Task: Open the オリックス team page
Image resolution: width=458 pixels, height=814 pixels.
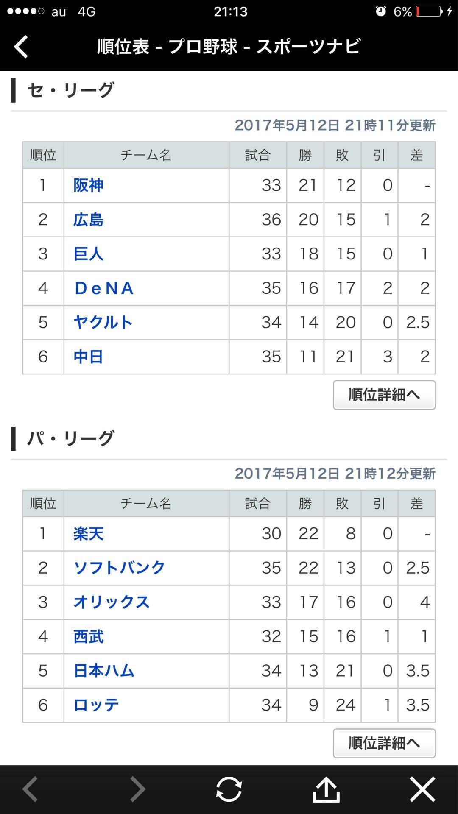Action: click(112, 602)
